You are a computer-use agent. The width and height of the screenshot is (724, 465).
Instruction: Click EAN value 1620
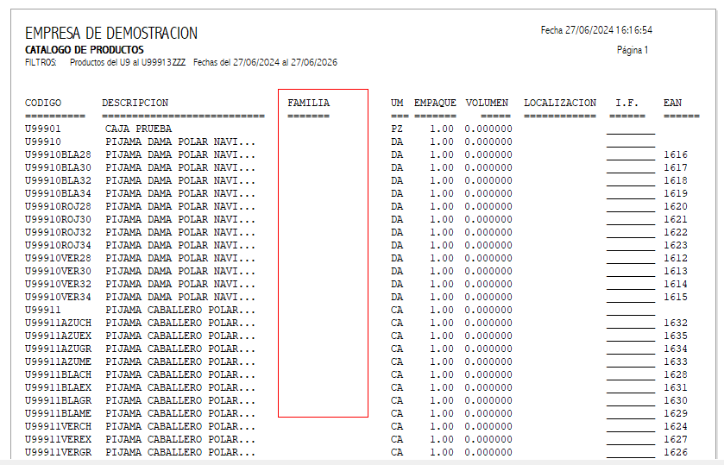[x=676, y=206]
